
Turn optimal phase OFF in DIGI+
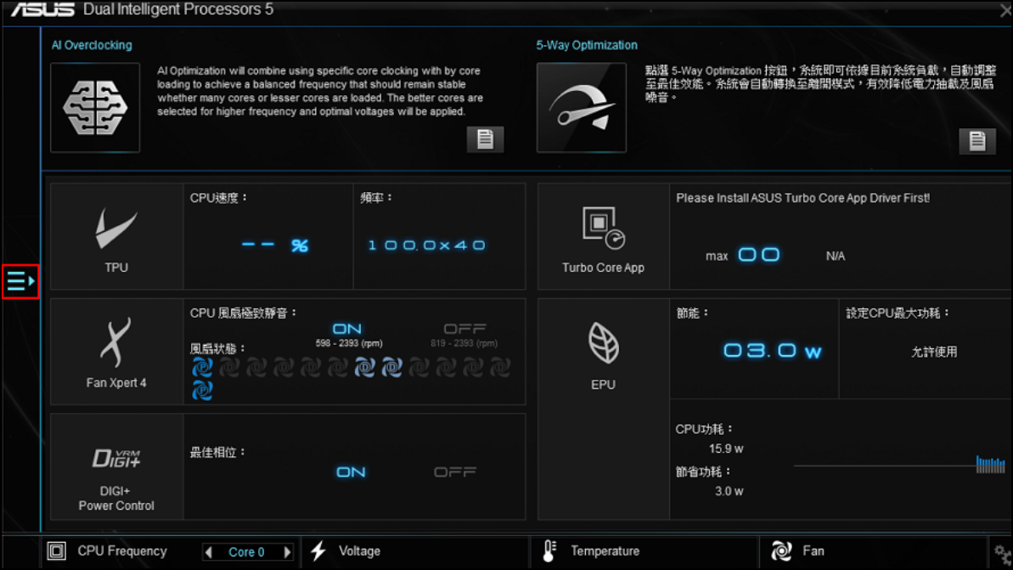(x=455, y=472)
